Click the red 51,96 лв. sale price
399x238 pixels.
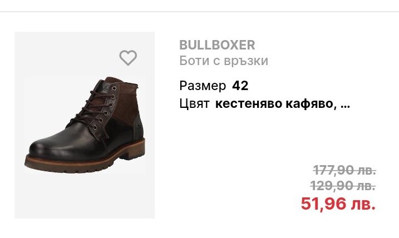pyautogui.click(x=338, y=204)
